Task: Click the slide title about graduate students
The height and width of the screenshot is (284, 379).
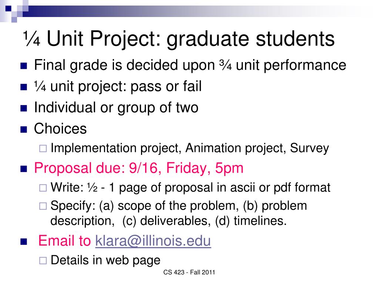Action: 179,38
